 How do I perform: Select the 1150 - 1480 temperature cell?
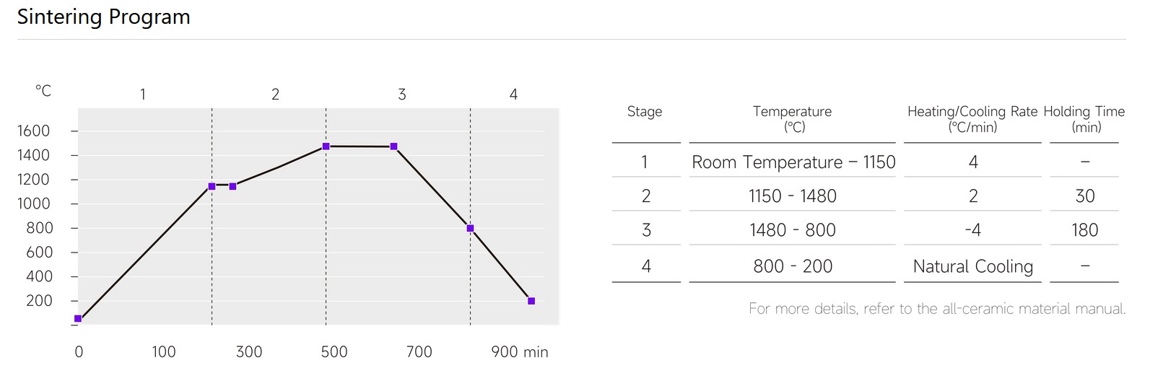tap(793, 196)
